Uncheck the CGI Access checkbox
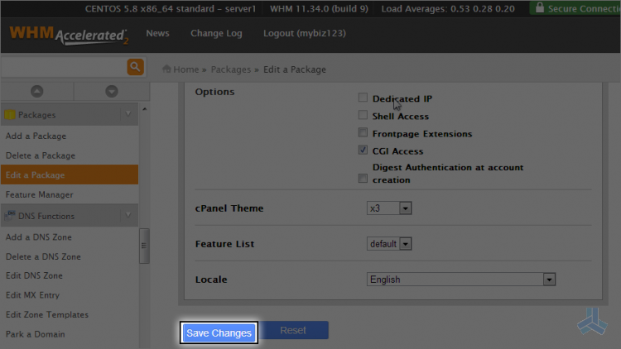This screenshot has height=349, width=621. click(363, 150)
